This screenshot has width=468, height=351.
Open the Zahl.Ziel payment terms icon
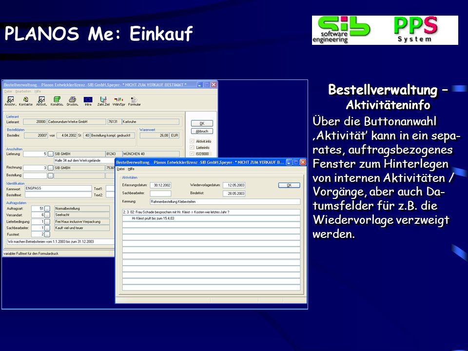(103, 101)
